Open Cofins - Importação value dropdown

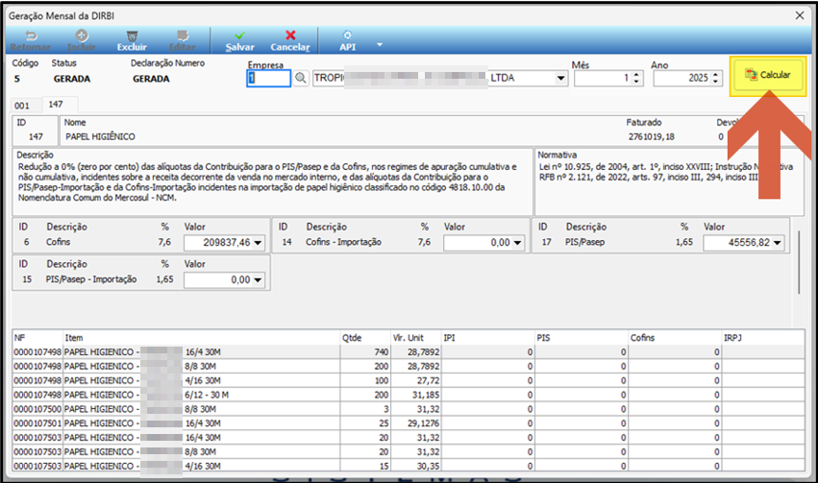point(517,243)
